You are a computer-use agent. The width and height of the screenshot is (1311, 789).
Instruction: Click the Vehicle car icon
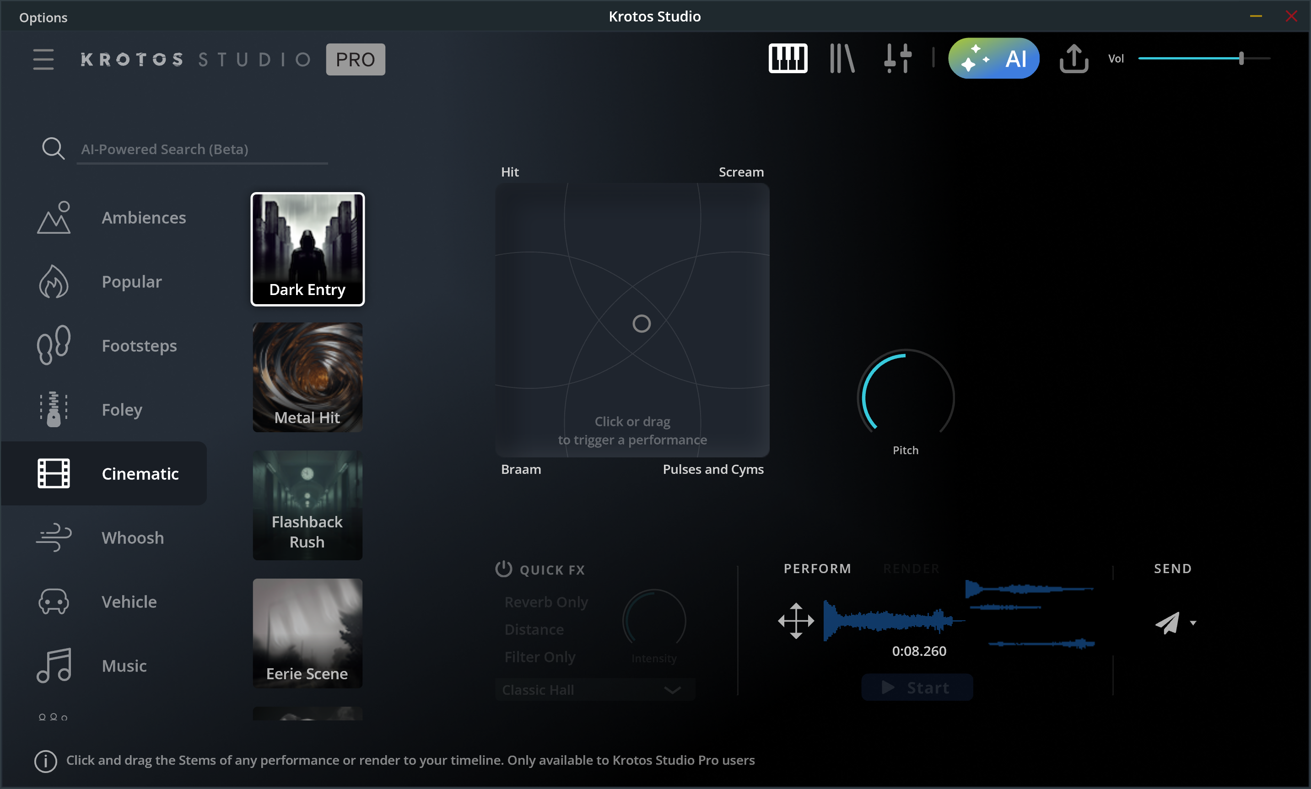click(54, 601)
